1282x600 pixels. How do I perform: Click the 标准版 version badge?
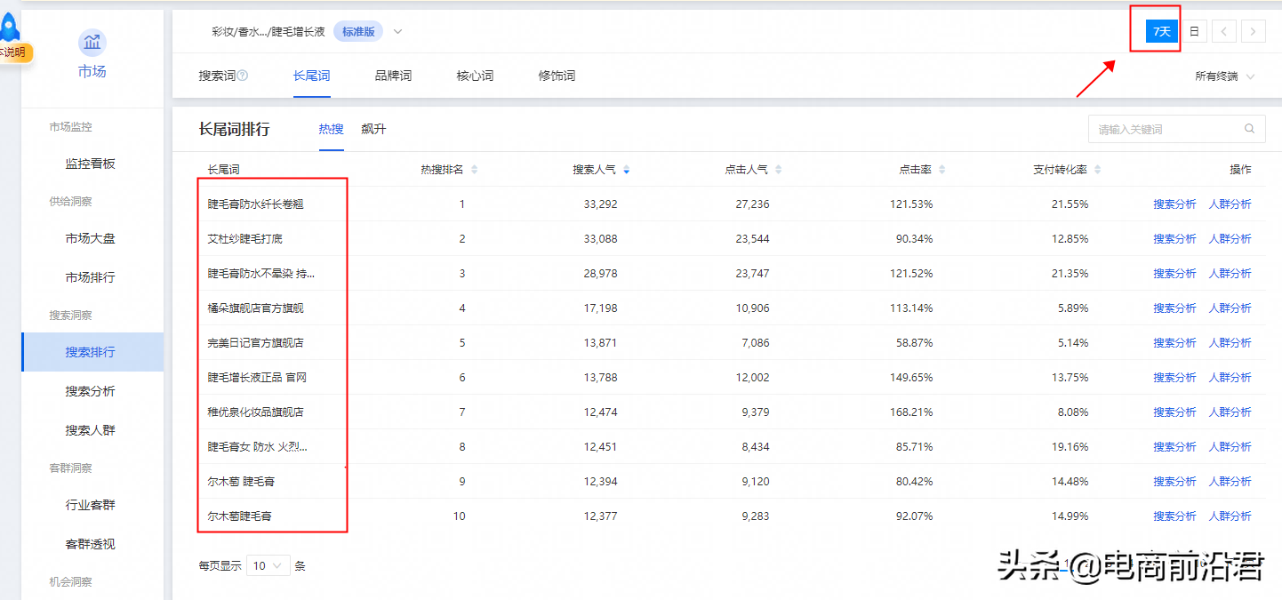pyautogui.click(x=358, y=32)
